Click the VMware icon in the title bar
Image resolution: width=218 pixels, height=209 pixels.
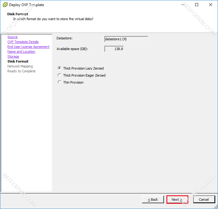tap(5, 5)
